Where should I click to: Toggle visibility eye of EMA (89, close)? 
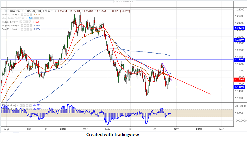point(22,29)
